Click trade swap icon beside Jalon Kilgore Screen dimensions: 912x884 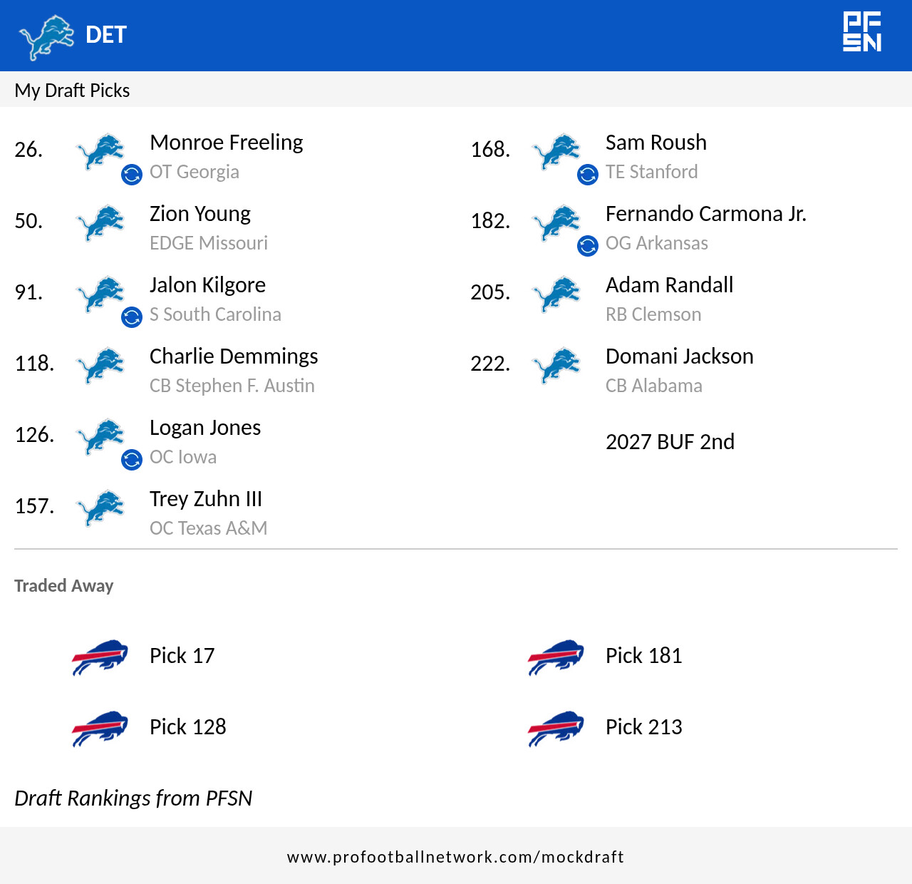(132, 317)
